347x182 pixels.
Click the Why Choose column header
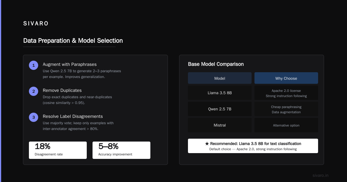click(x=286, y=78)
